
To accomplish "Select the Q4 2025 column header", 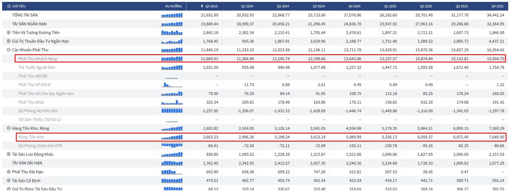I will tap(497, 6).
